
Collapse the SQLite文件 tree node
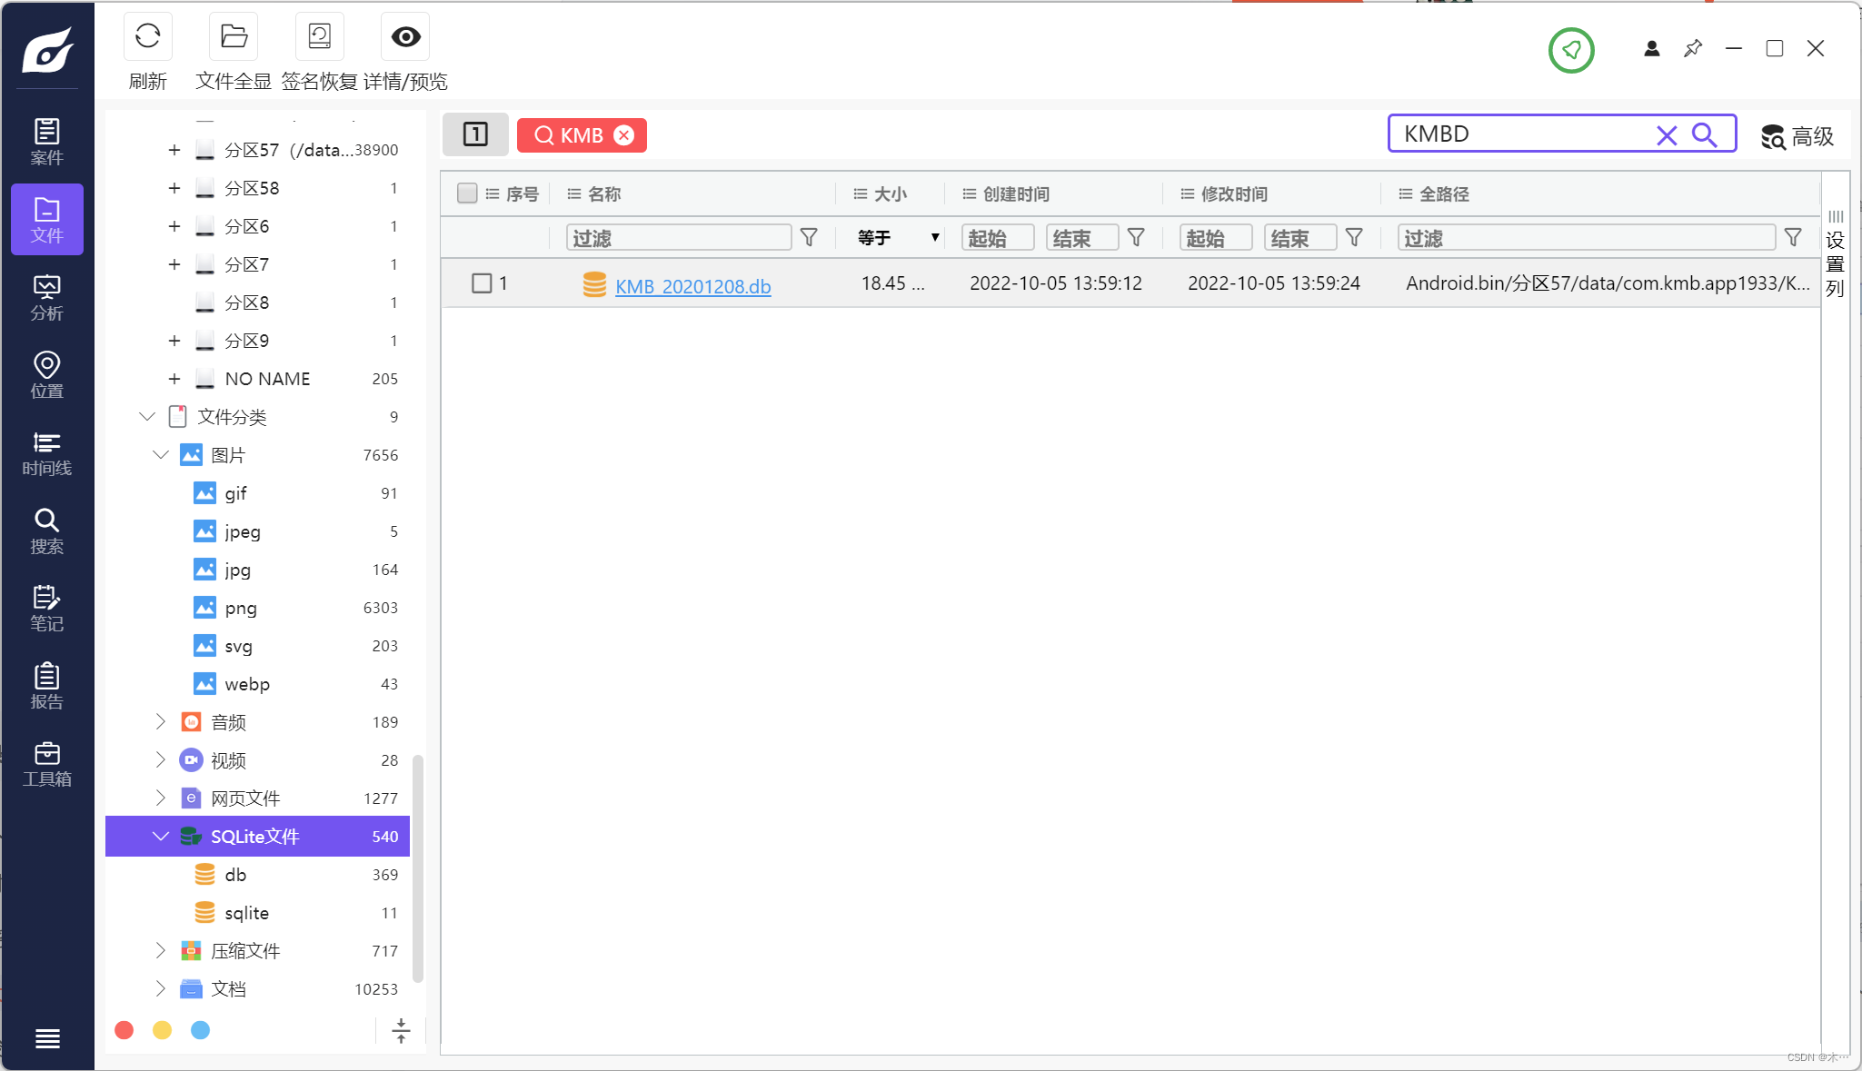[161, 836]
